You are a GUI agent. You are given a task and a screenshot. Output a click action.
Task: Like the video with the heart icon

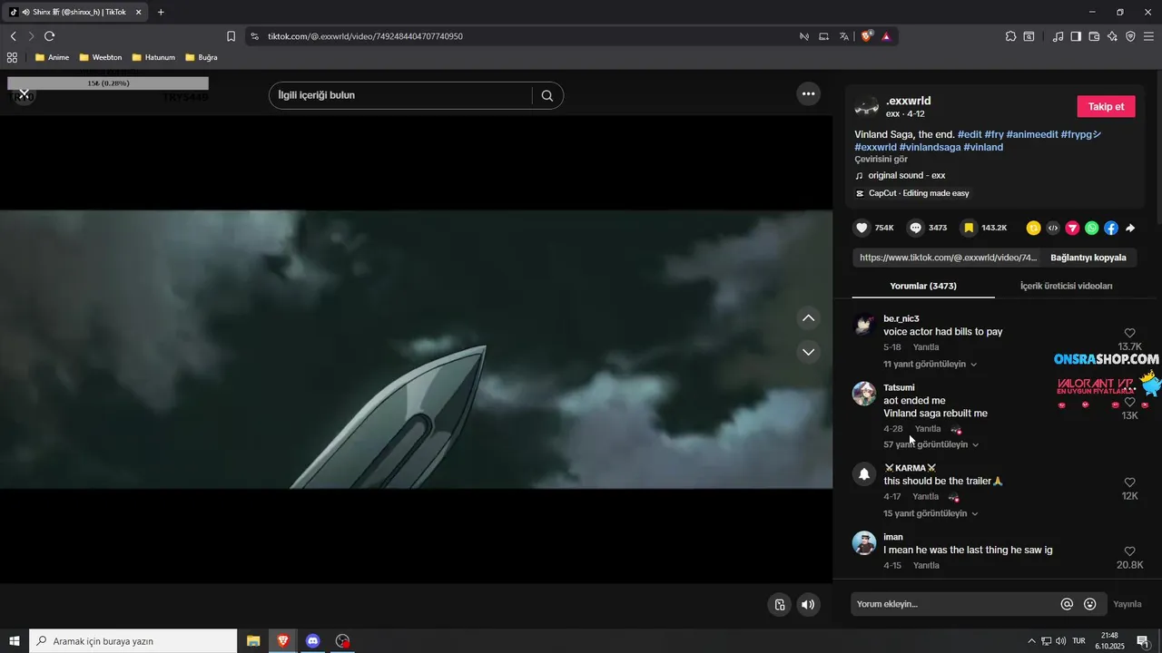[x=862, y=228]
